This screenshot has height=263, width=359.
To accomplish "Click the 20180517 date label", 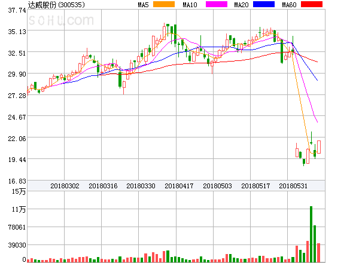I will coord(255,186).
